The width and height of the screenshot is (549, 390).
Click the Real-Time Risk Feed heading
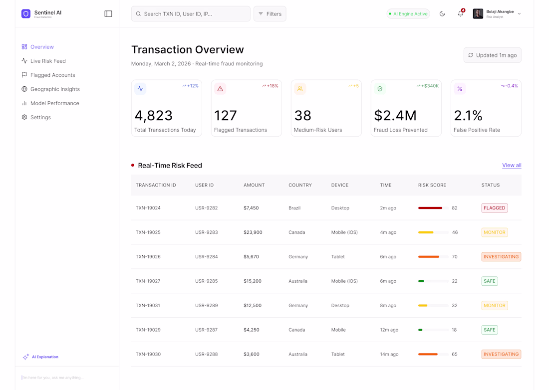(170, 166)
